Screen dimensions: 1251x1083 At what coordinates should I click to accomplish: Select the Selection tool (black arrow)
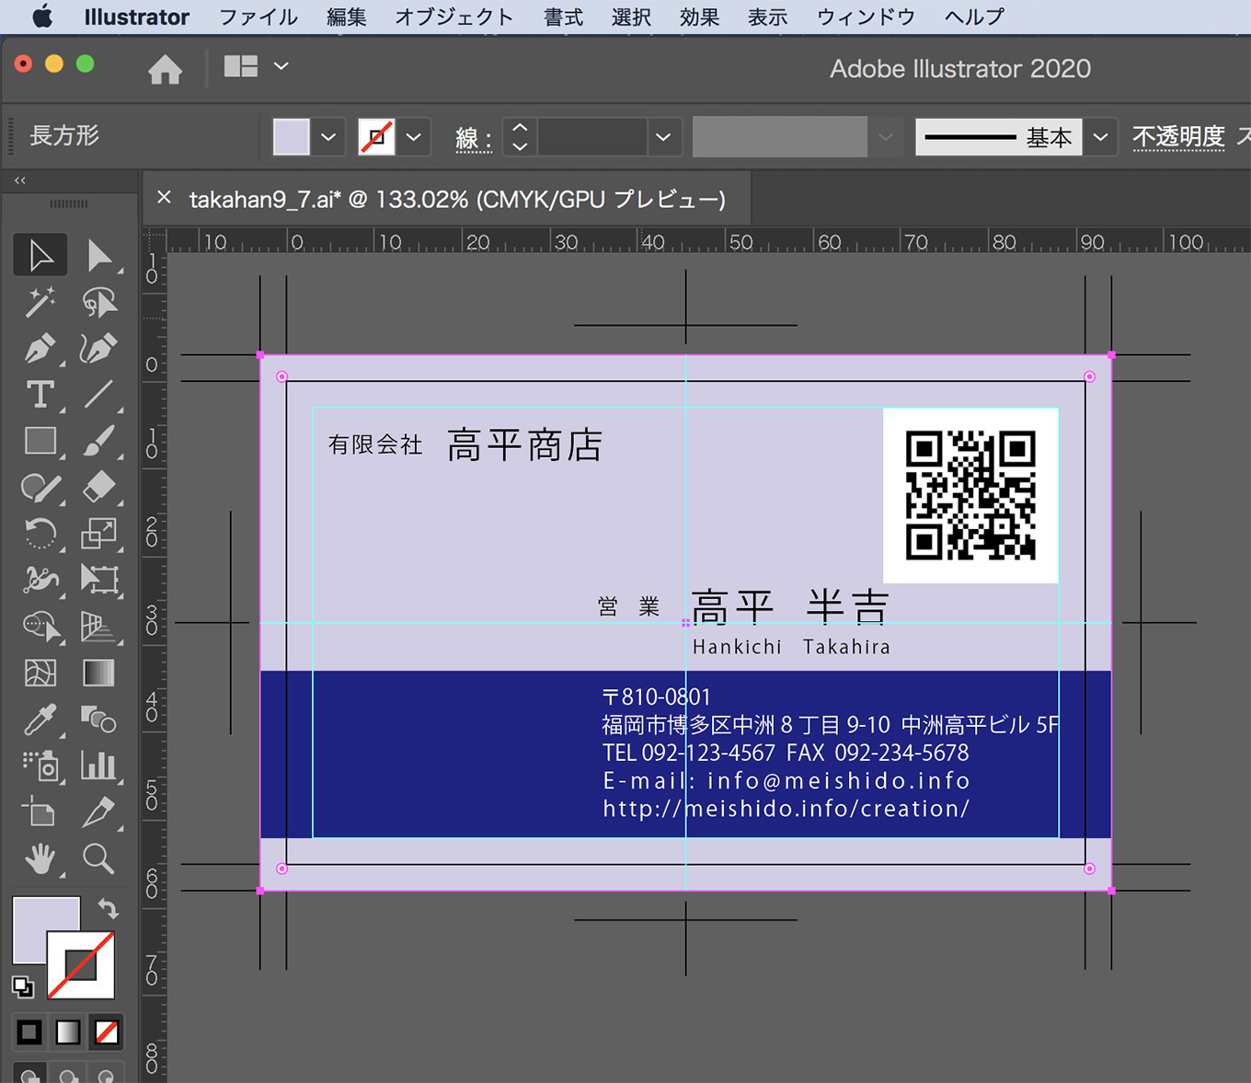click(x=40, y=255)
